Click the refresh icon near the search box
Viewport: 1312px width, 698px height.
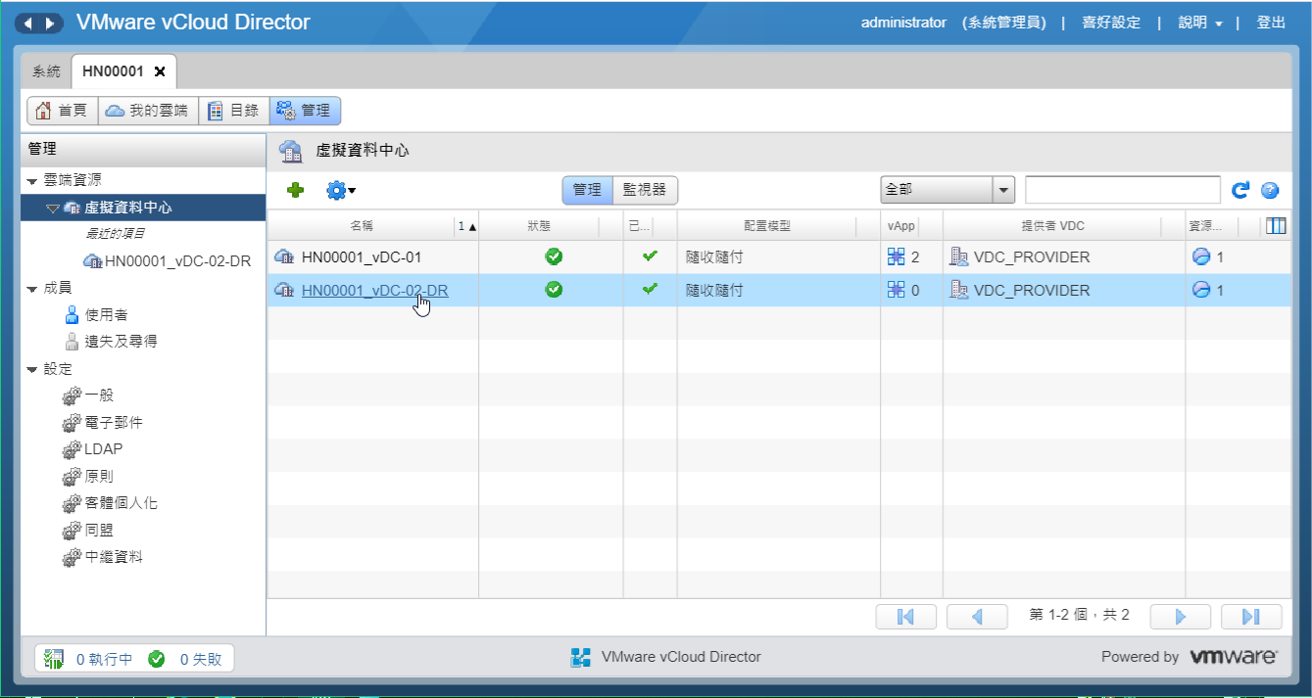click(x=1241, y=189)
